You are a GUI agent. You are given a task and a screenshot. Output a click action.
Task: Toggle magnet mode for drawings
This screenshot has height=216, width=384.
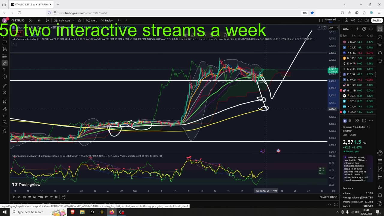click(4, 102)
